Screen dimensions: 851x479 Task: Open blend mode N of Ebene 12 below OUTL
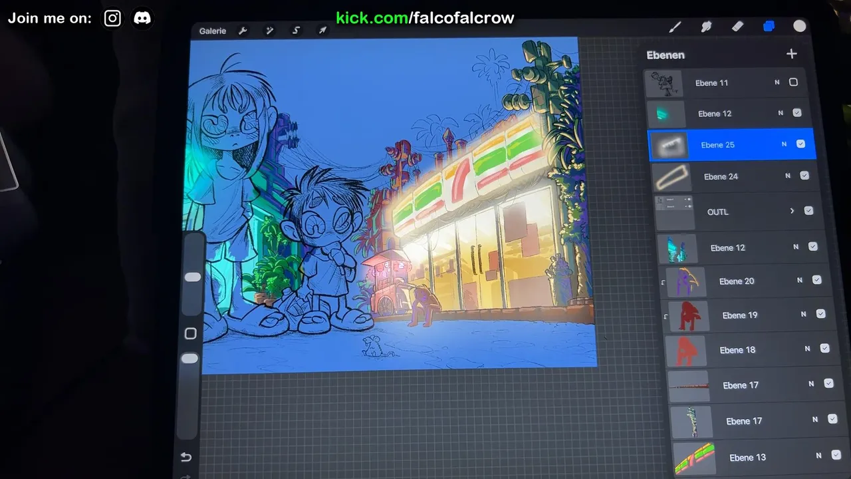796,247
